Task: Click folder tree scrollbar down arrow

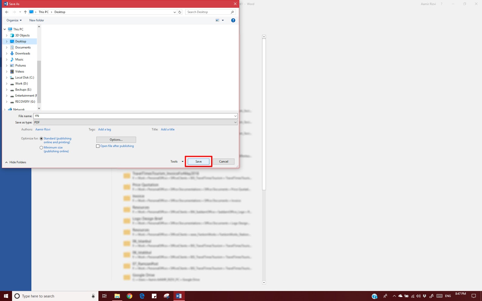Action: 39,108
